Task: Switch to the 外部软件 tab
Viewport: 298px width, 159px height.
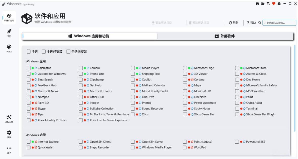Action: pyautogui.click(x=225, y=36)
